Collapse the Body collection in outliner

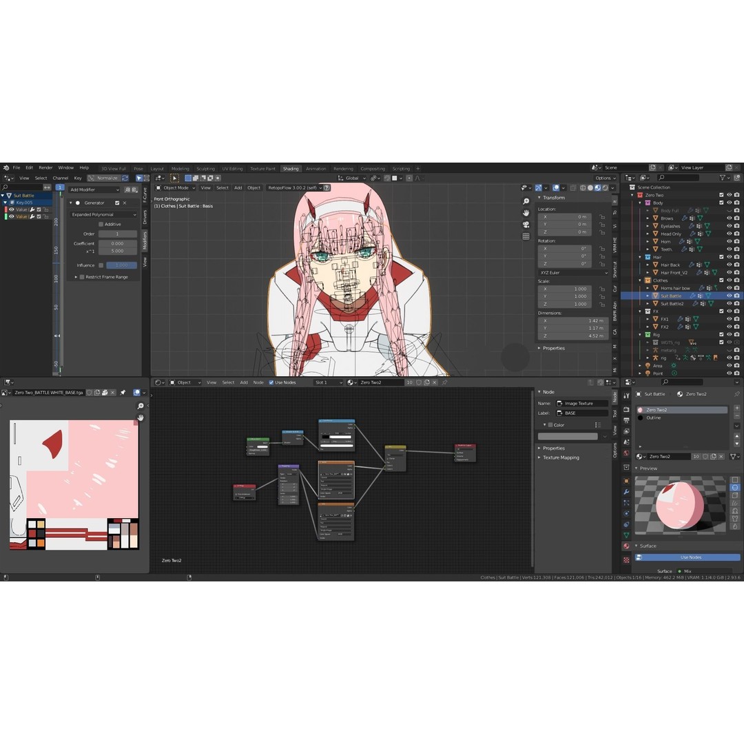[x=640, y=203]
